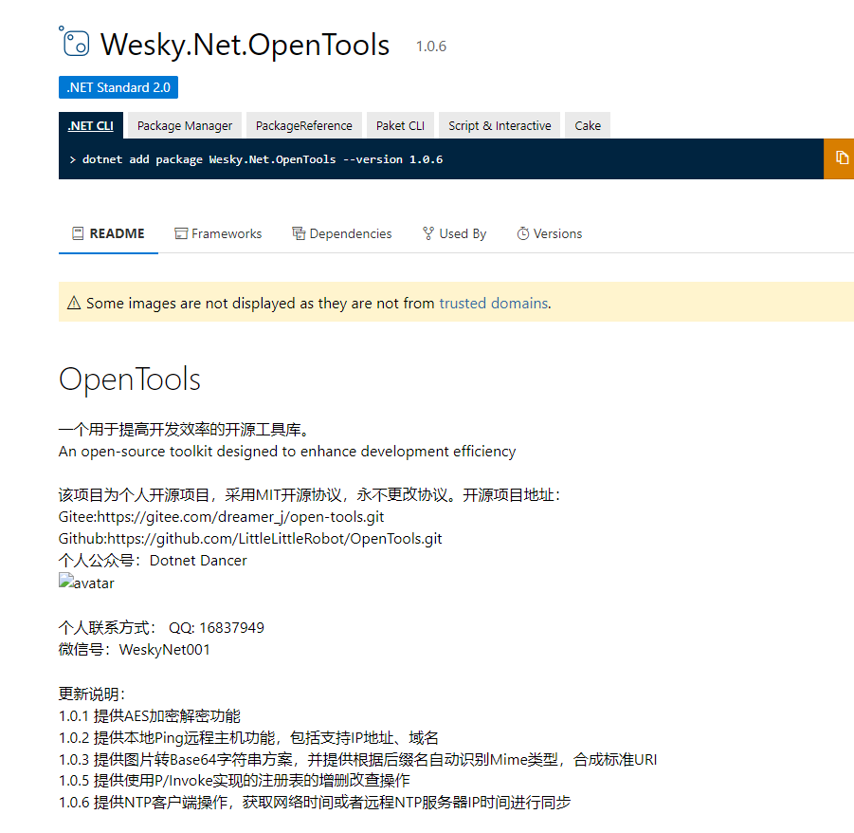Screen dimensions: 854x833
Task: Click the 1.0.2 Ping changelog entry
Action: point(248,737)
